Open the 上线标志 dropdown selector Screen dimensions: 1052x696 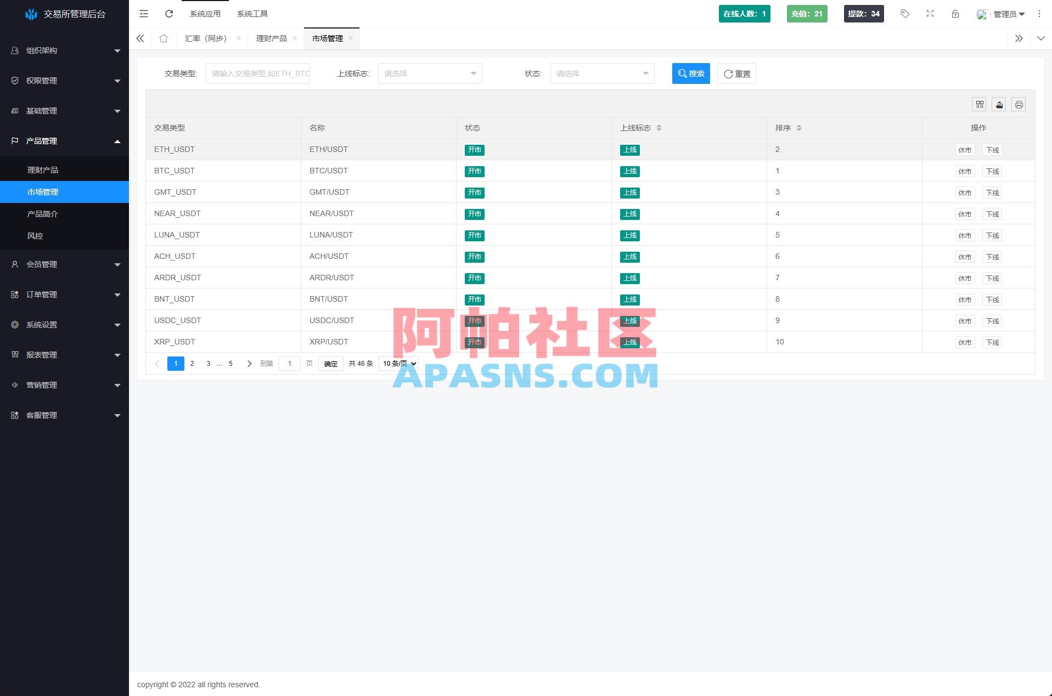[x=430, y=73]
